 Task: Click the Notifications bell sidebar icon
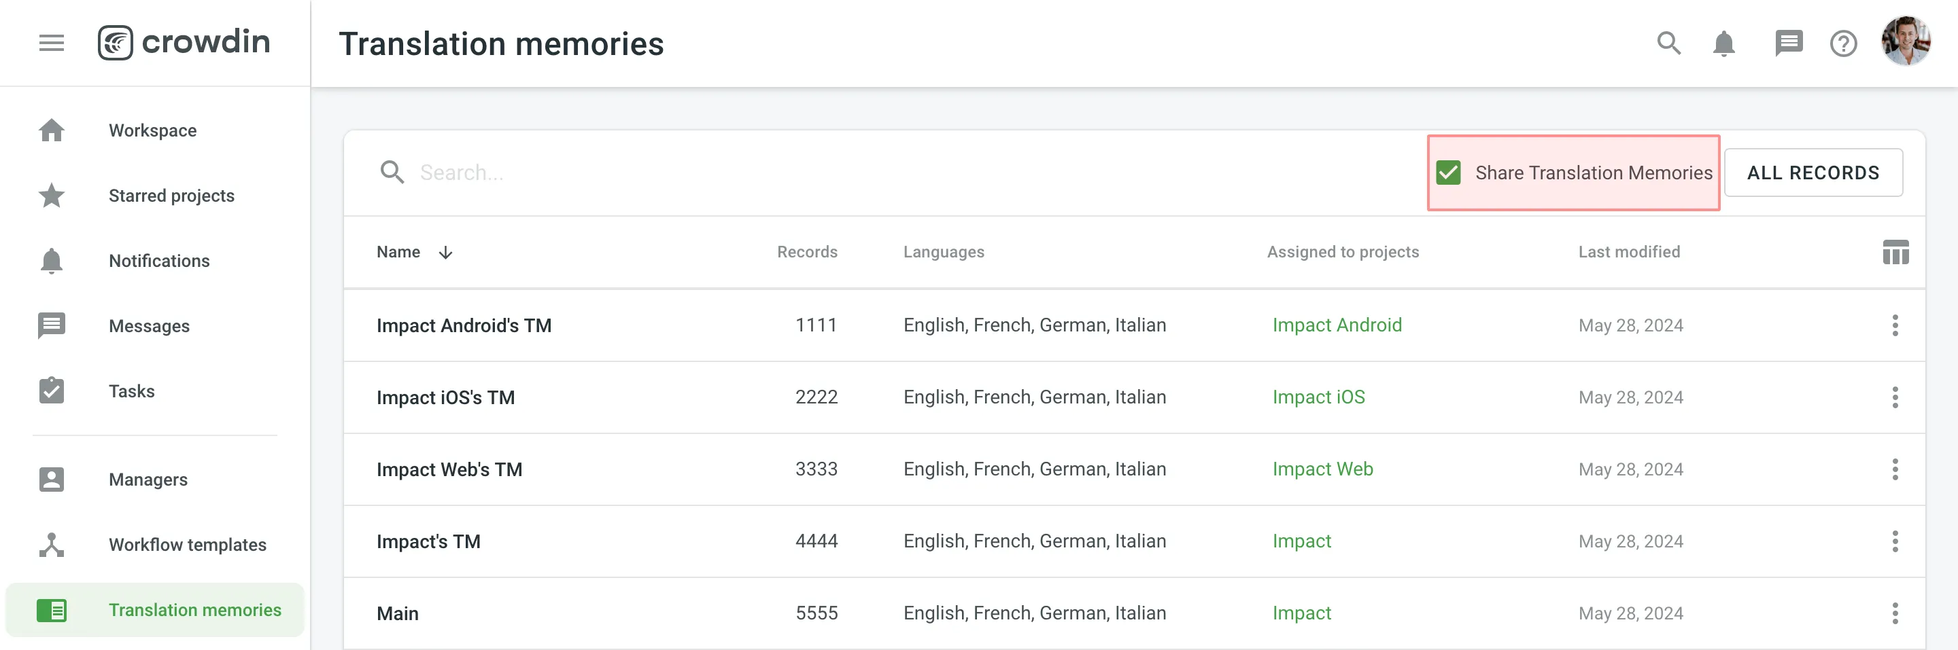(51, 260)
